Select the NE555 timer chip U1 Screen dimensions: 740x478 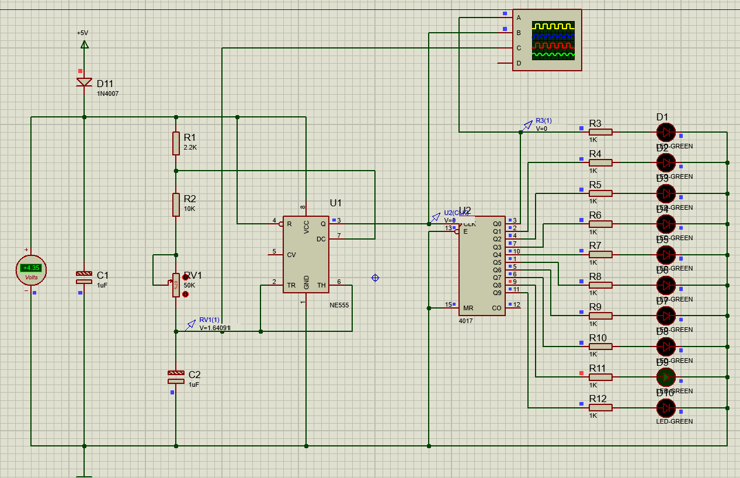[305, 254]
